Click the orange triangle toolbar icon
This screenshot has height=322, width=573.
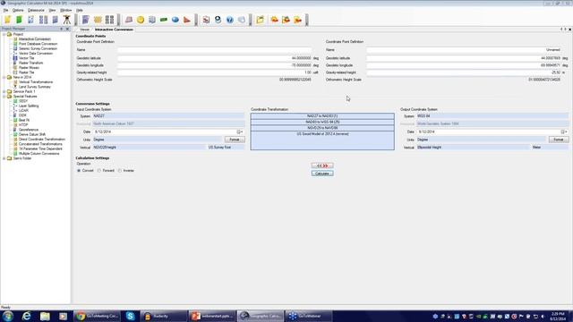pos(187,20)
